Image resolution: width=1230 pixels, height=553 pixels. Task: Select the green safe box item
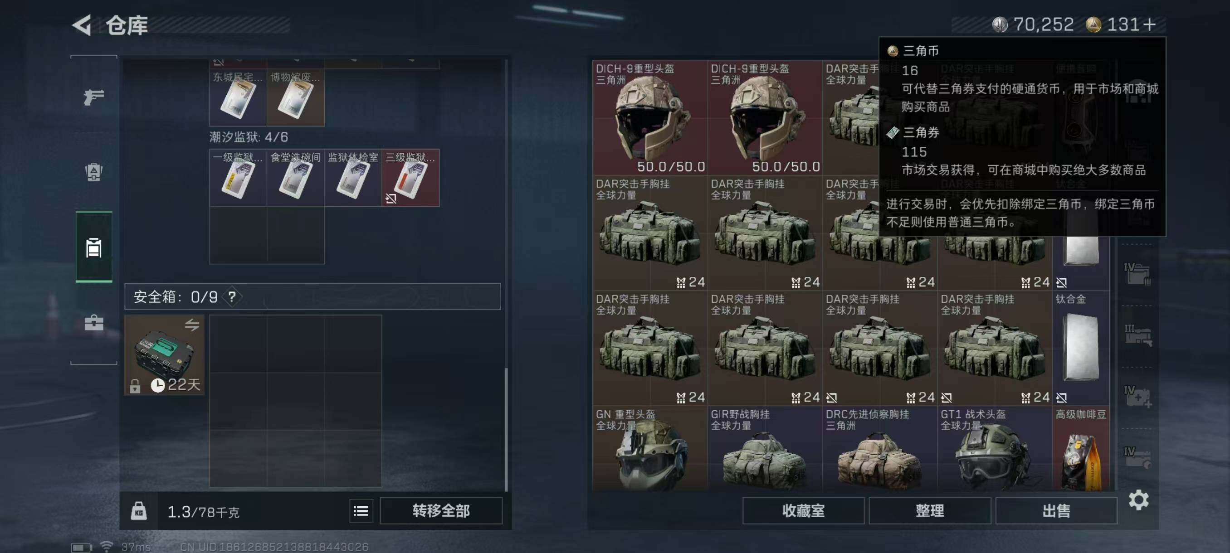click(164, 354)
